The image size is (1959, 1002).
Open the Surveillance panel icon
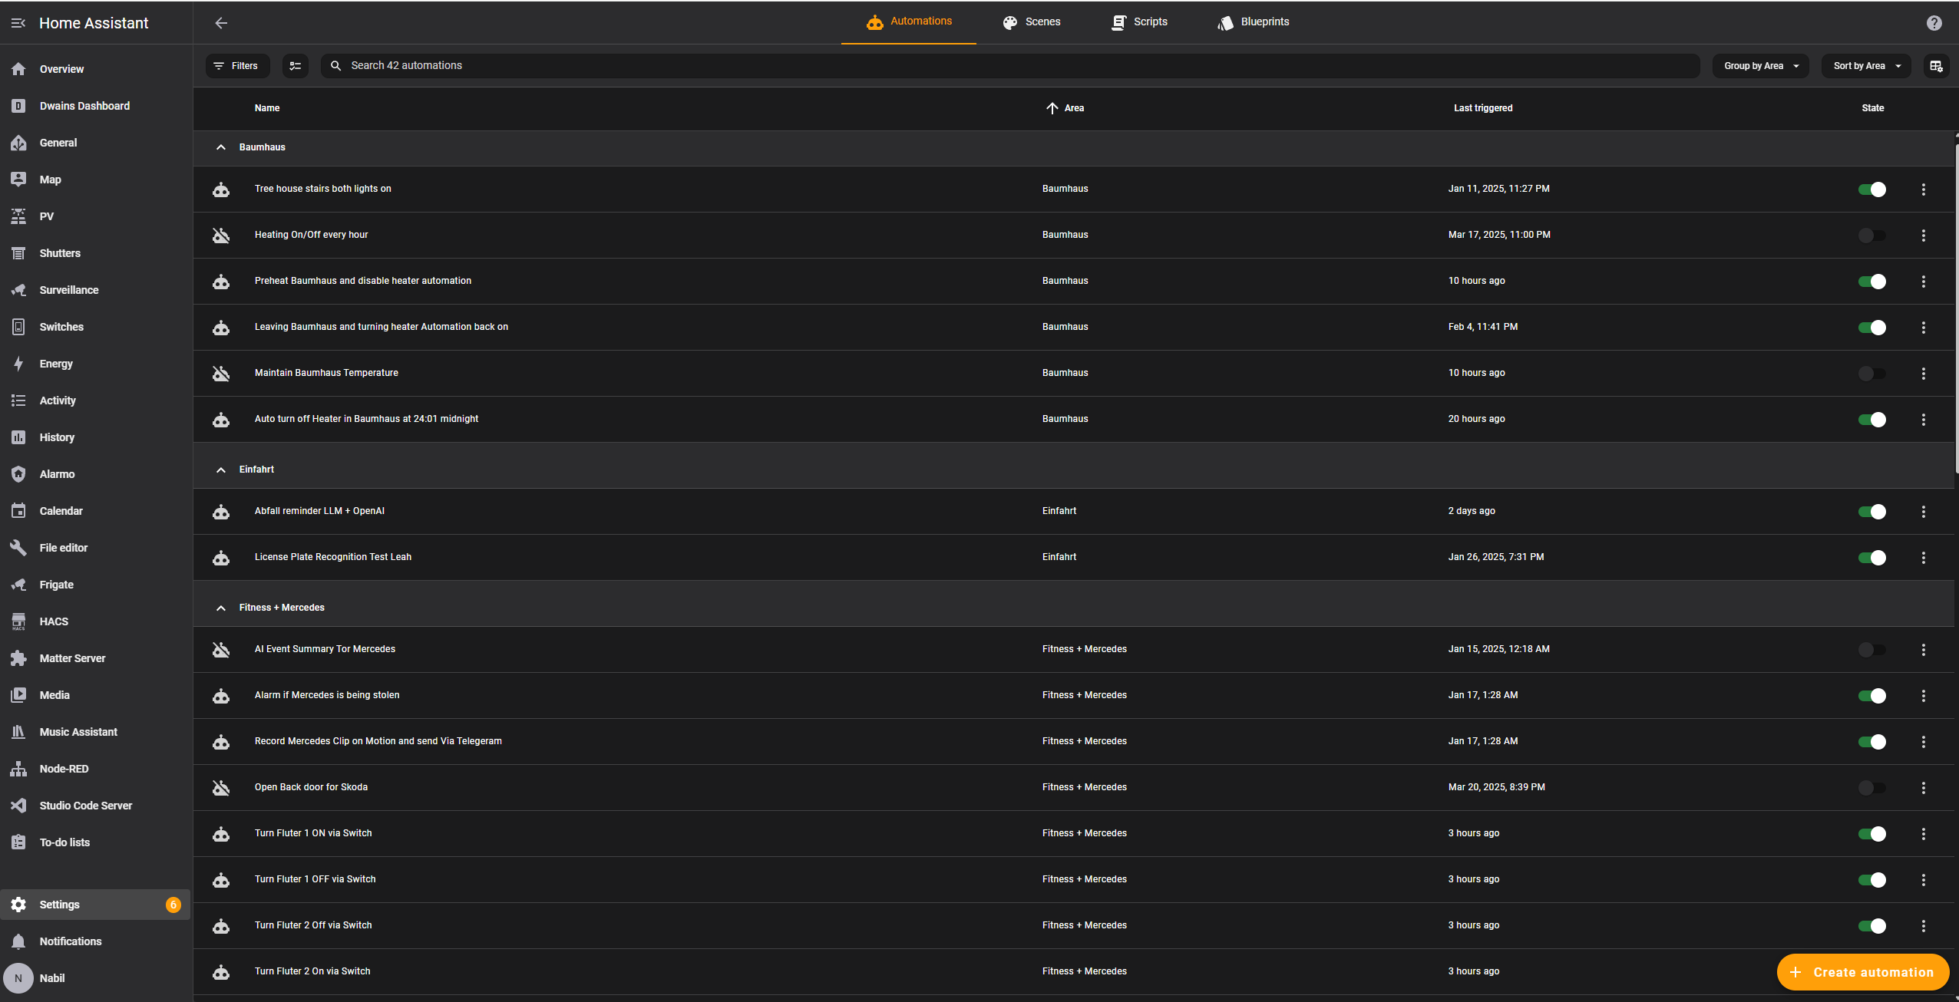(x=18, y=289)
